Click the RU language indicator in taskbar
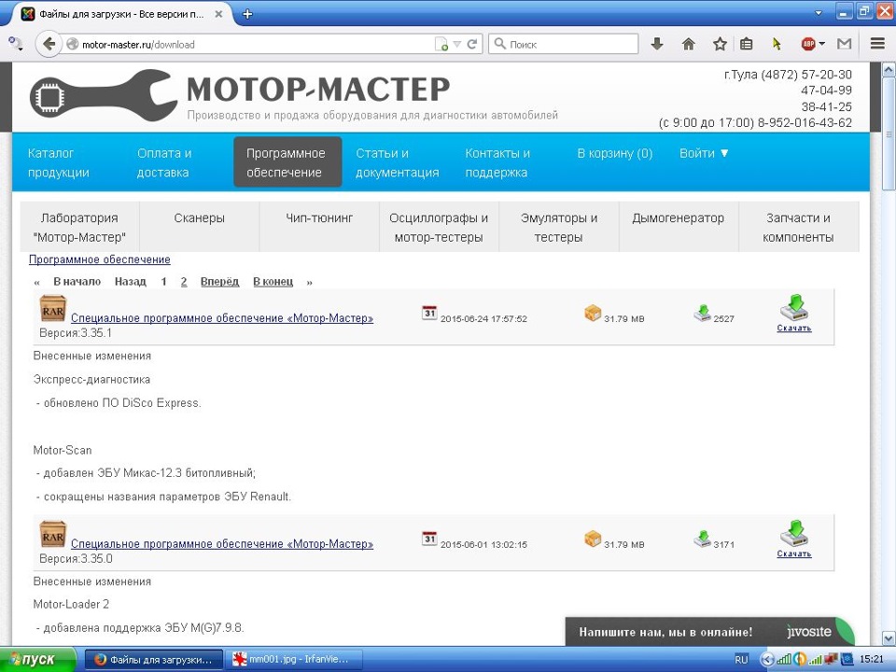The height and width of the screenshot is (672, 896). [741, 660]
